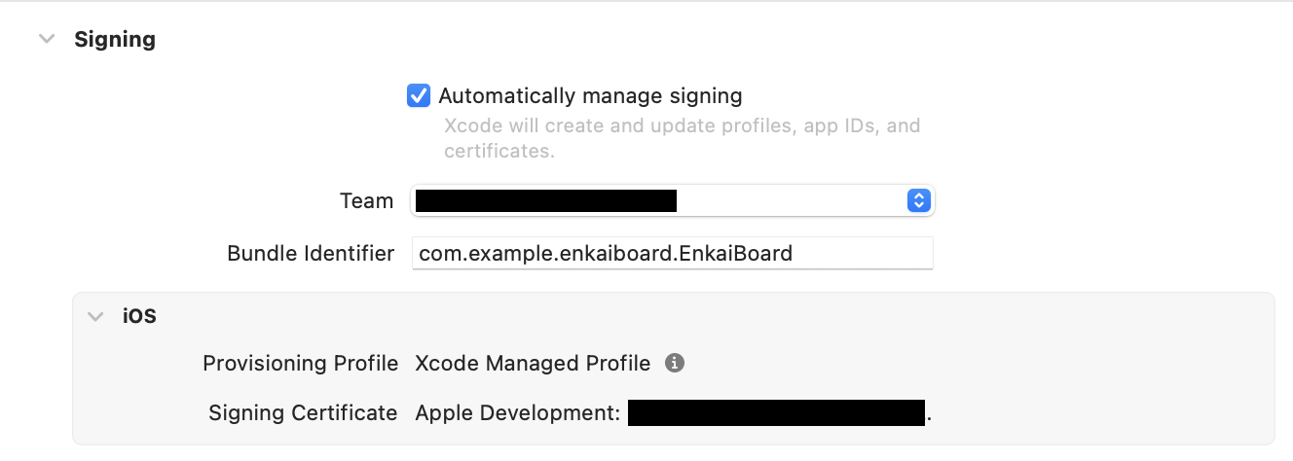This screenshot has height=461, width=1293.
Task: Click the Xcode Managed Profile text
Action: coord(533,364)
